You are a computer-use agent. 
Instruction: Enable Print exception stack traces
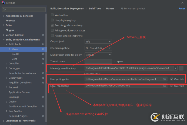pos(52,30)
